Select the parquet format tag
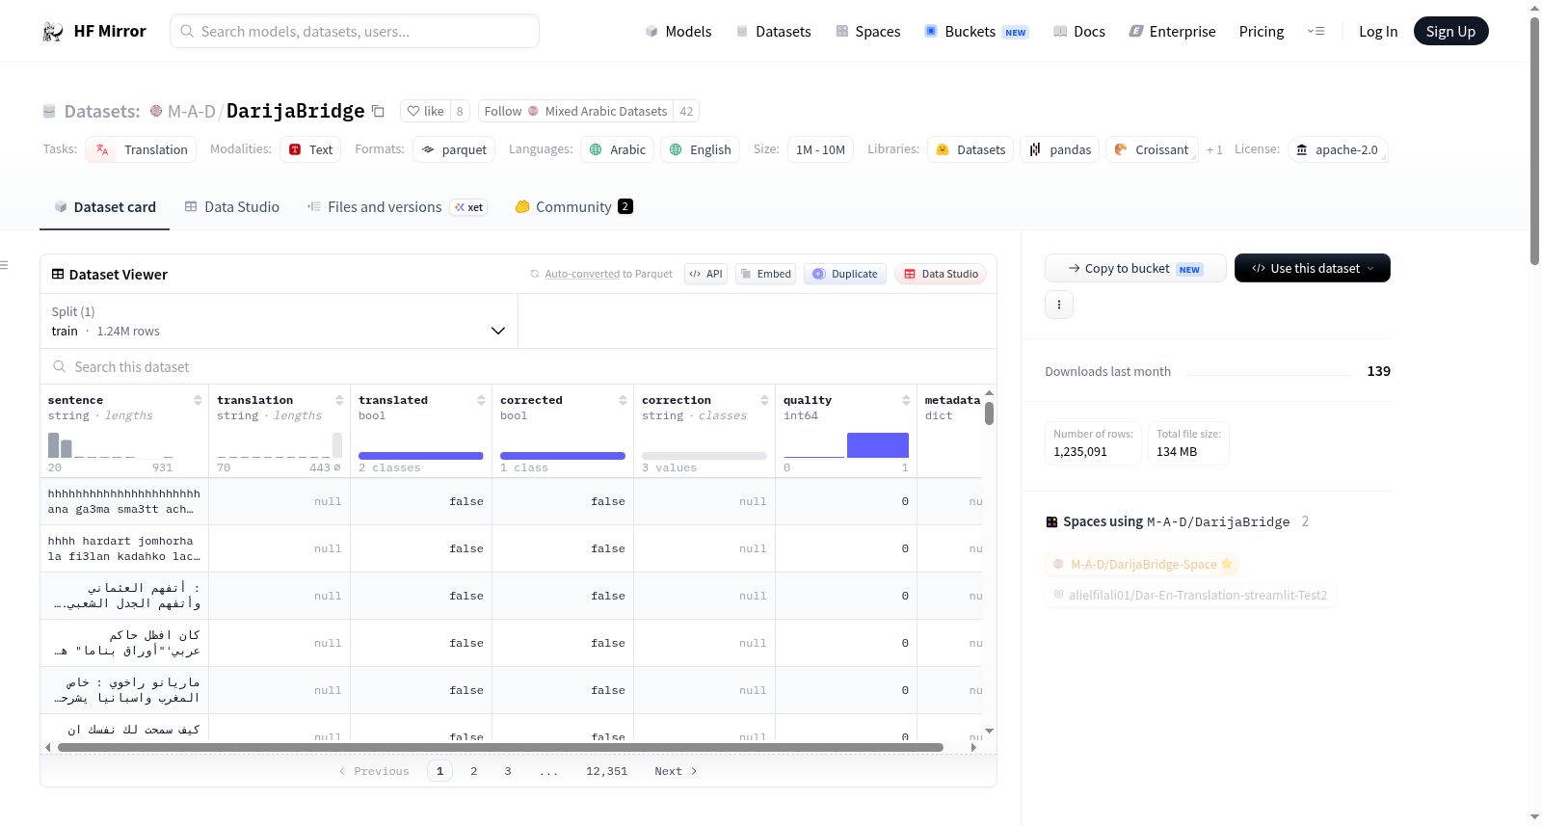 [x=454, y=149]
